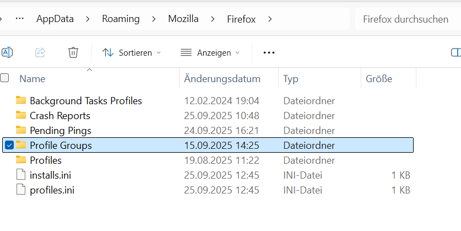Open the Anzeigen view dropdown
461x231 pixels.
pos(210,52)
